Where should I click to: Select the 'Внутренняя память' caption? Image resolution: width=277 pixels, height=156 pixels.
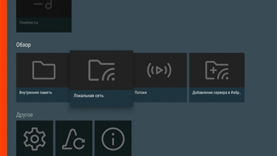[x=36, y=93]
